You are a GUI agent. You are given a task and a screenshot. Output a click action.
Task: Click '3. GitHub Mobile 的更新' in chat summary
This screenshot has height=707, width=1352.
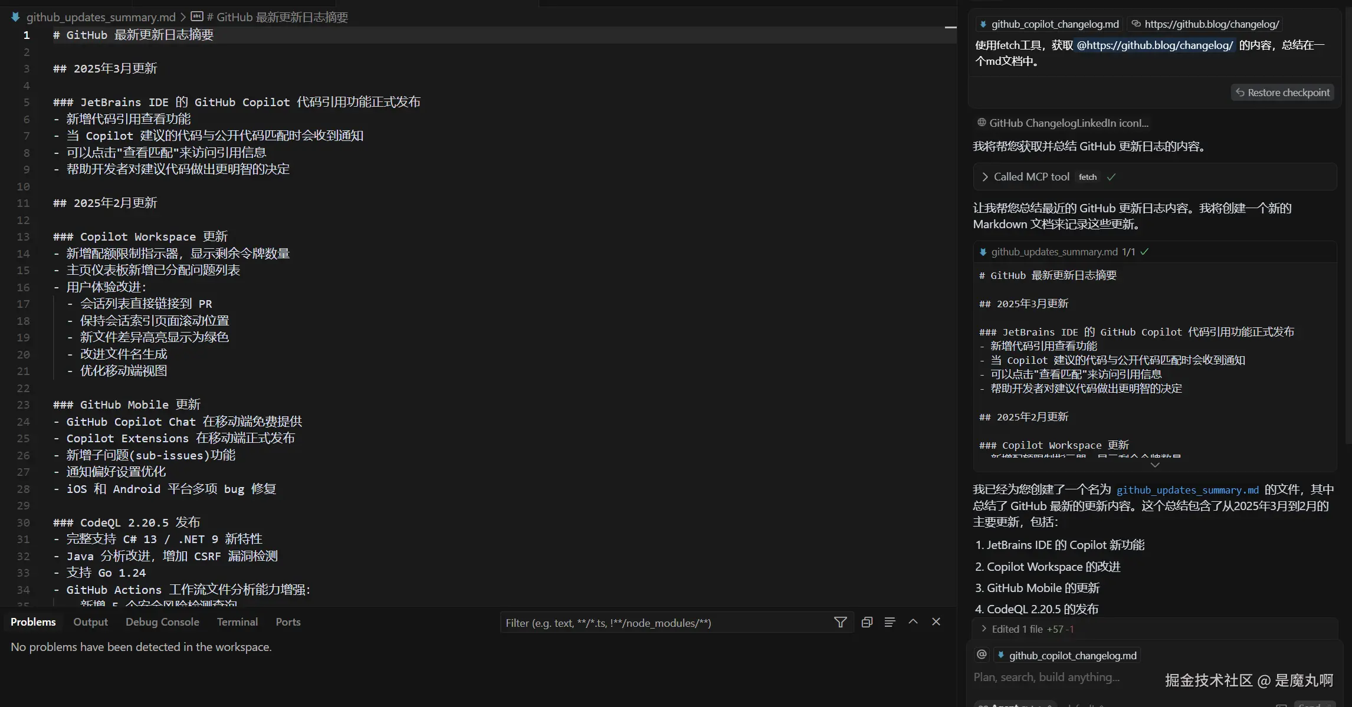point(1037,588)
